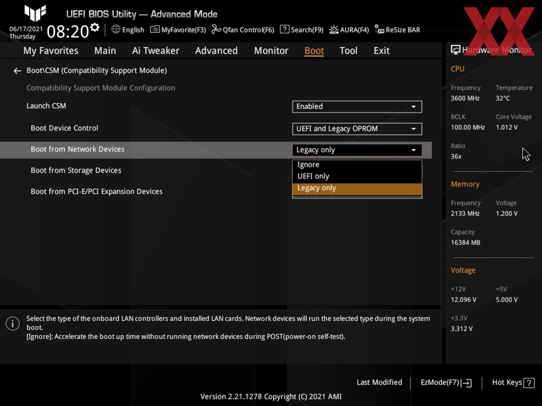Click CPU Temperature 32°C value
Screen dimensions: 542x406
[503, 98]
